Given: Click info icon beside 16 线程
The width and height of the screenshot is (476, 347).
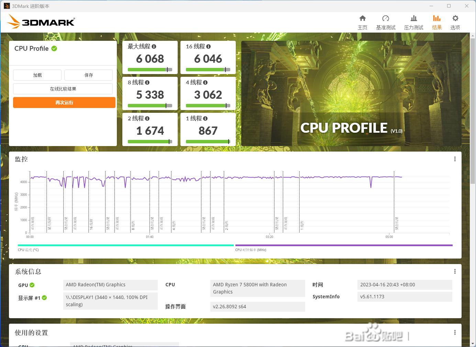Looking at the screenshot, I should 208,46.
